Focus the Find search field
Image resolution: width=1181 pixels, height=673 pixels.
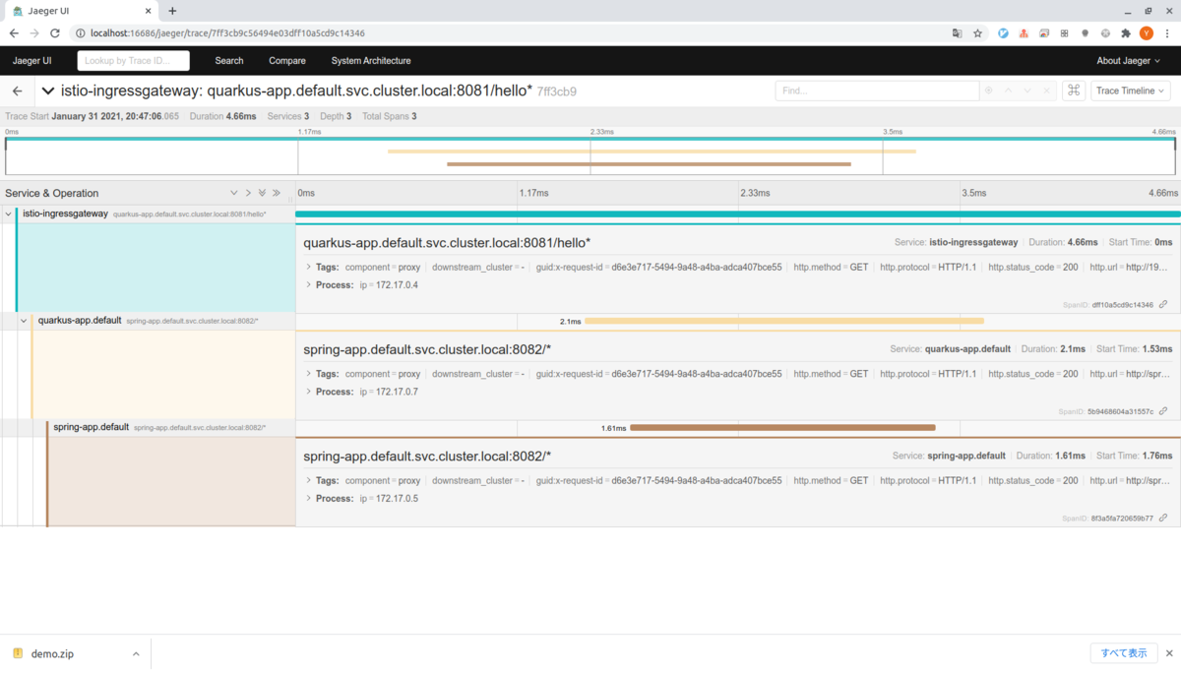click(x=877, y=91)
